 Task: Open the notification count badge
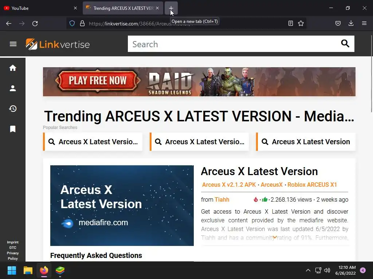[363, 270]
